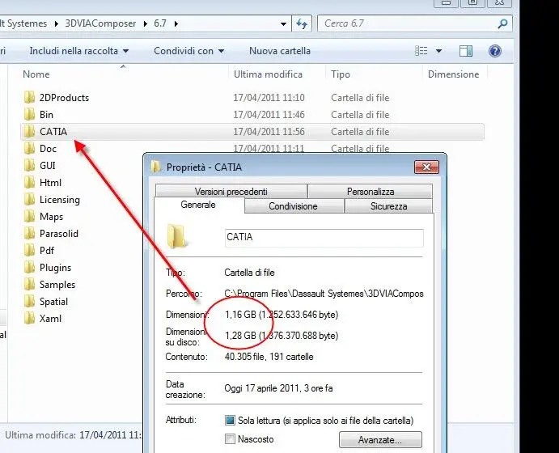Click 'Cartella di file' type for 2DProducts

(x=360, y=98)
